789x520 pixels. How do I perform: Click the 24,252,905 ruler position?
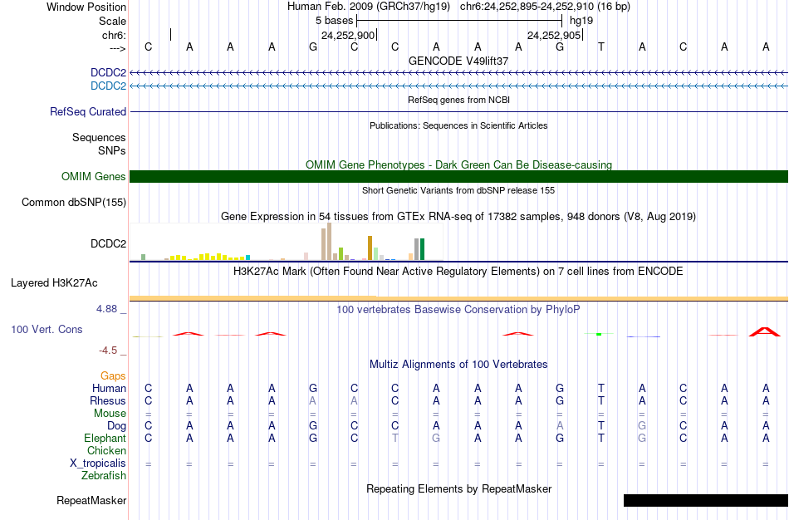click(554, 35)
